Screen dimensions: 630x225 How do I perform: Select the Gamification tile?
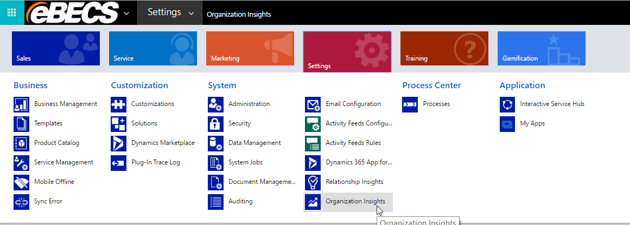pyautogui.click(x=542, y=49)
